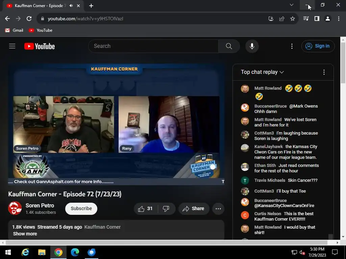The height and width of the screenshot is (259, 346).
Task: Open the chat replay options menu
Action: pos(324,72)
